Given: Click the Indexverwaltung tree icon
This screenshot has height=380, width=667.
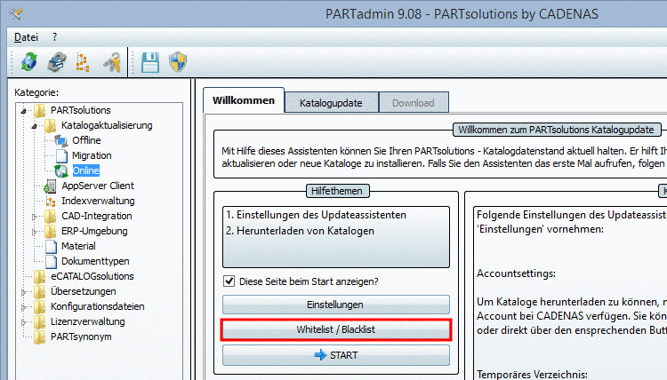Looking at the screenshot, I should coord(51,201).
